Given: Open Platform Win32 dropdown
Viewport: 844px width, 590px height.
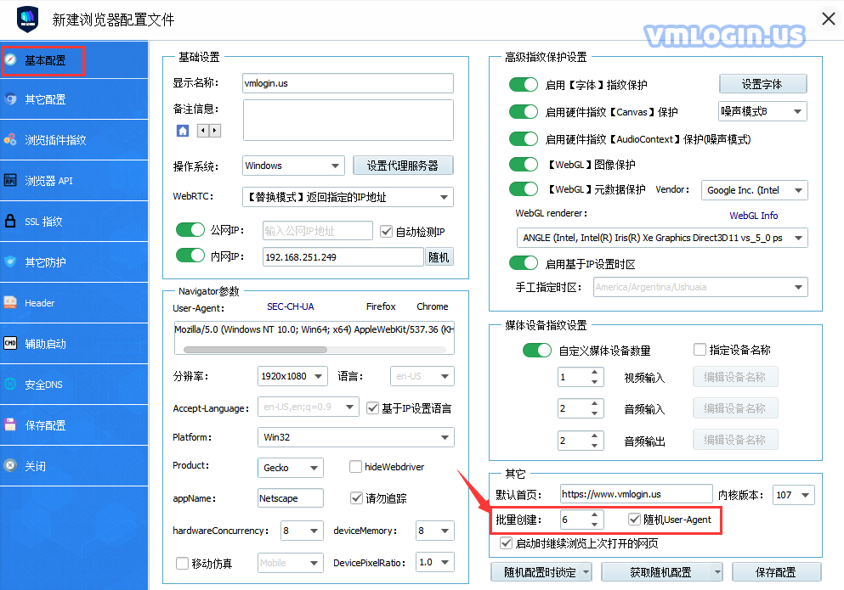Looking at the screenshot, I should [x=356, y=437].
